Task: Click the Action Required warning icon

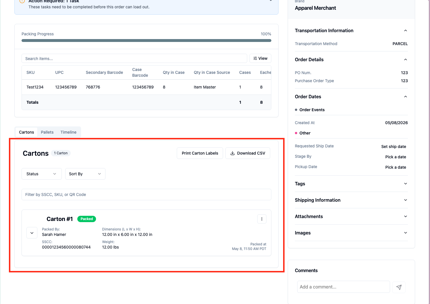Action: (22, 1)
